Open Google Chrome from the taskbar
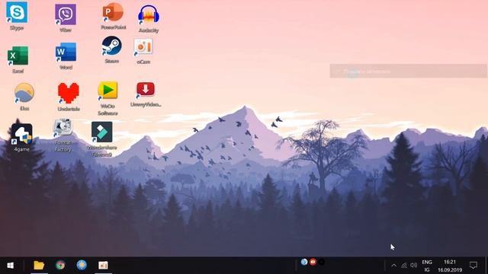The image size is (488, 274). click(x=60, y=266)
